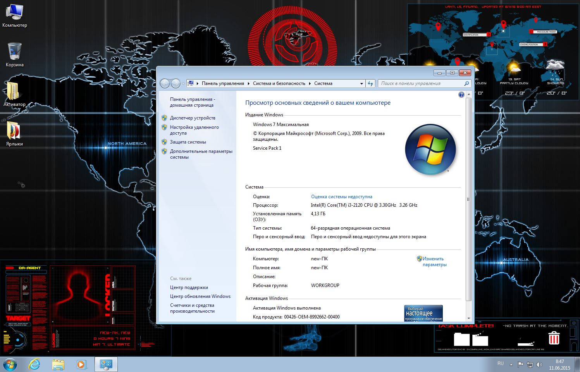Screen dimensions: 580x372
Task: Click the scrollbar up arrow
Action: (x=468, y=94)
